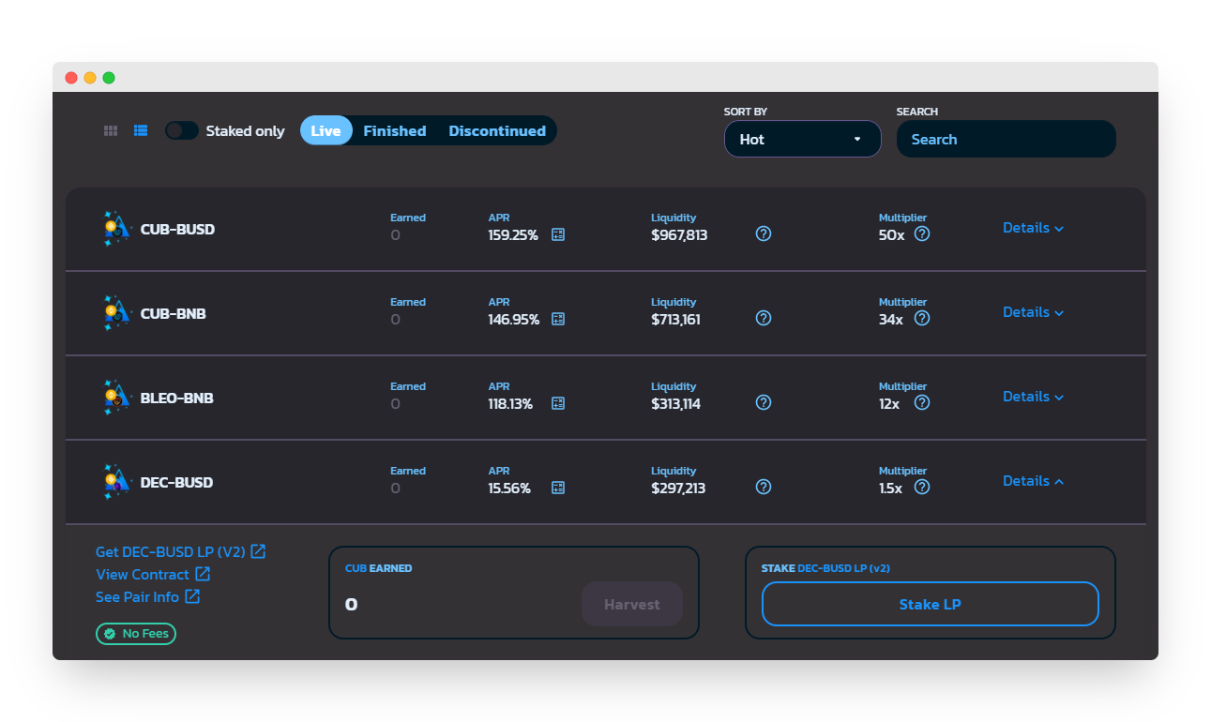The height and width of the screenshot is (722, 1211).
Task: Click the DEC-BUSD farm token logo
Action: click(x=116, y=482)
